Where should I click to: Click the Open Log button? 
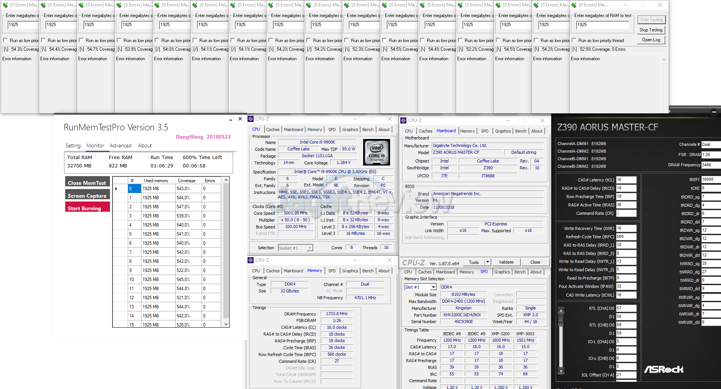(x=651, y=40)
